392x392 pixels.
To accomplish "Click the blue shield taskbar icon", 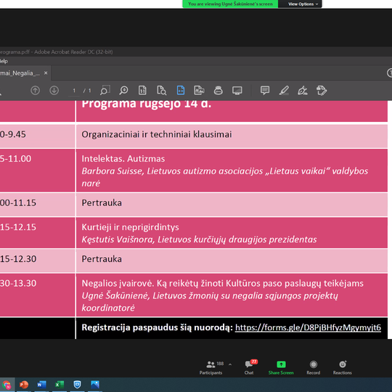I will (77, 385).
